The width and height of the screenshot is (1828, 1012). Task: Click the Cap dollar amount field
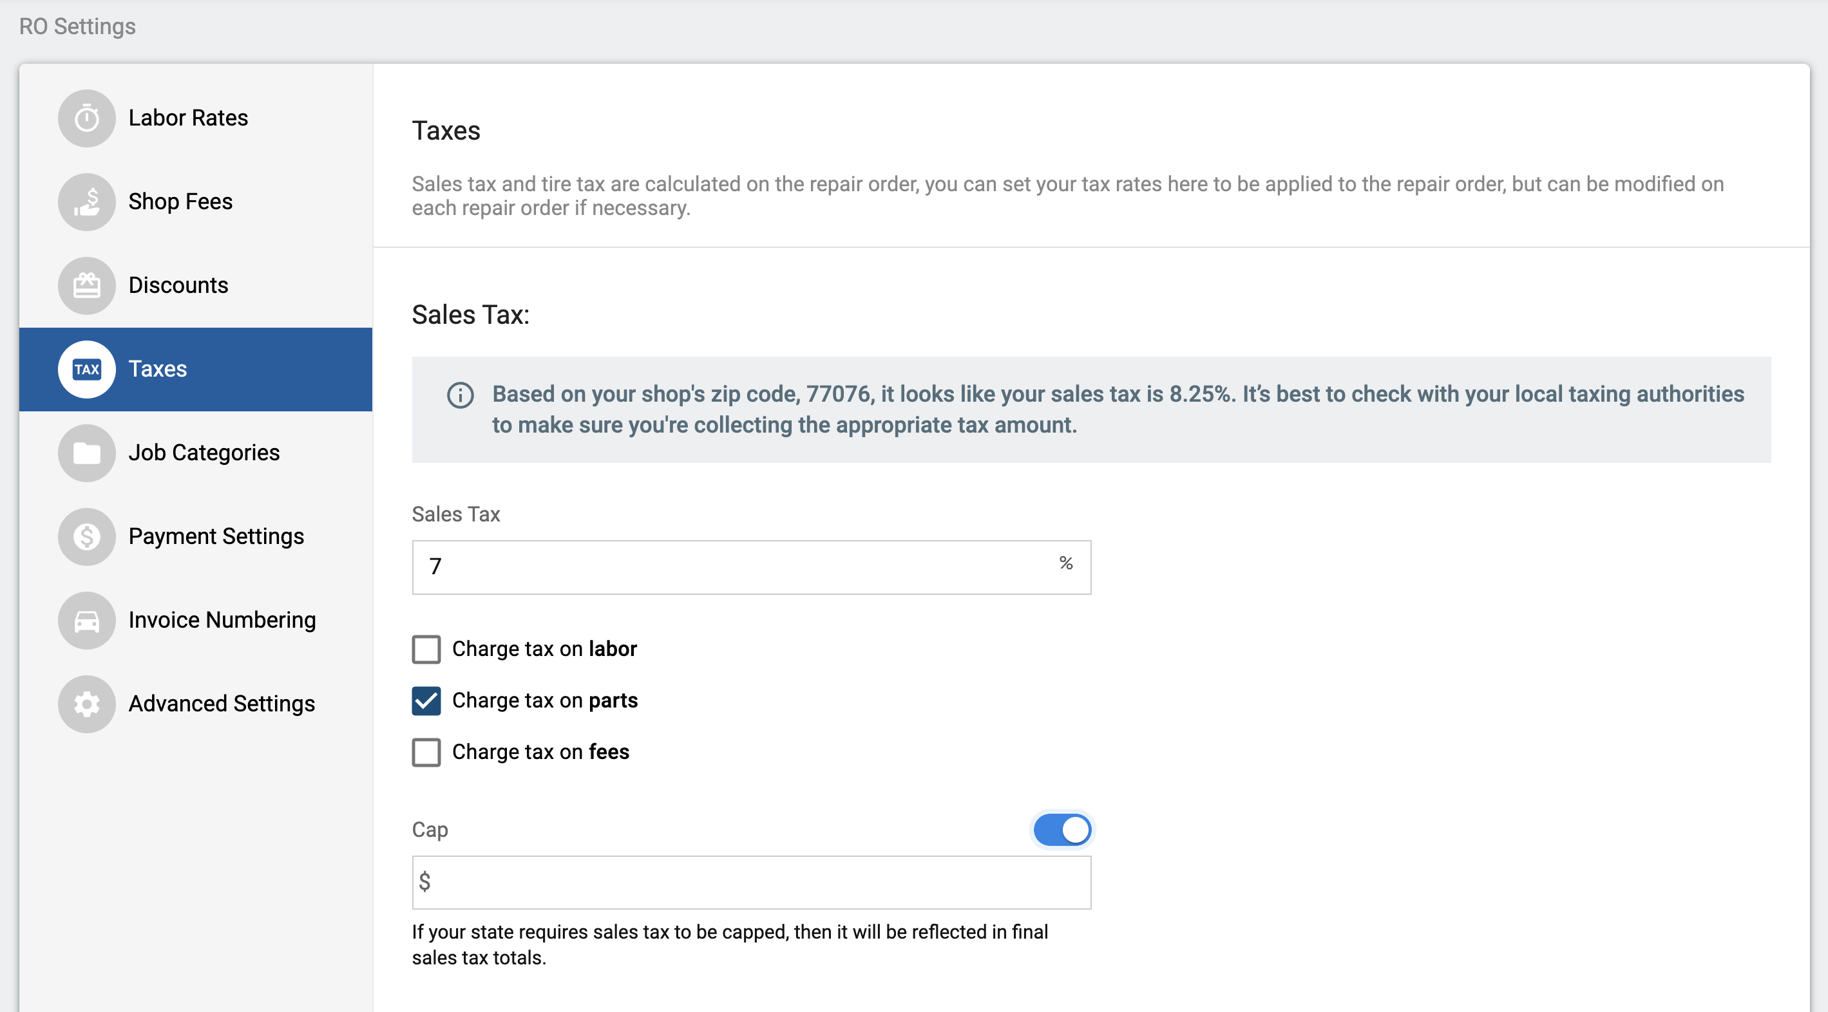752,882
